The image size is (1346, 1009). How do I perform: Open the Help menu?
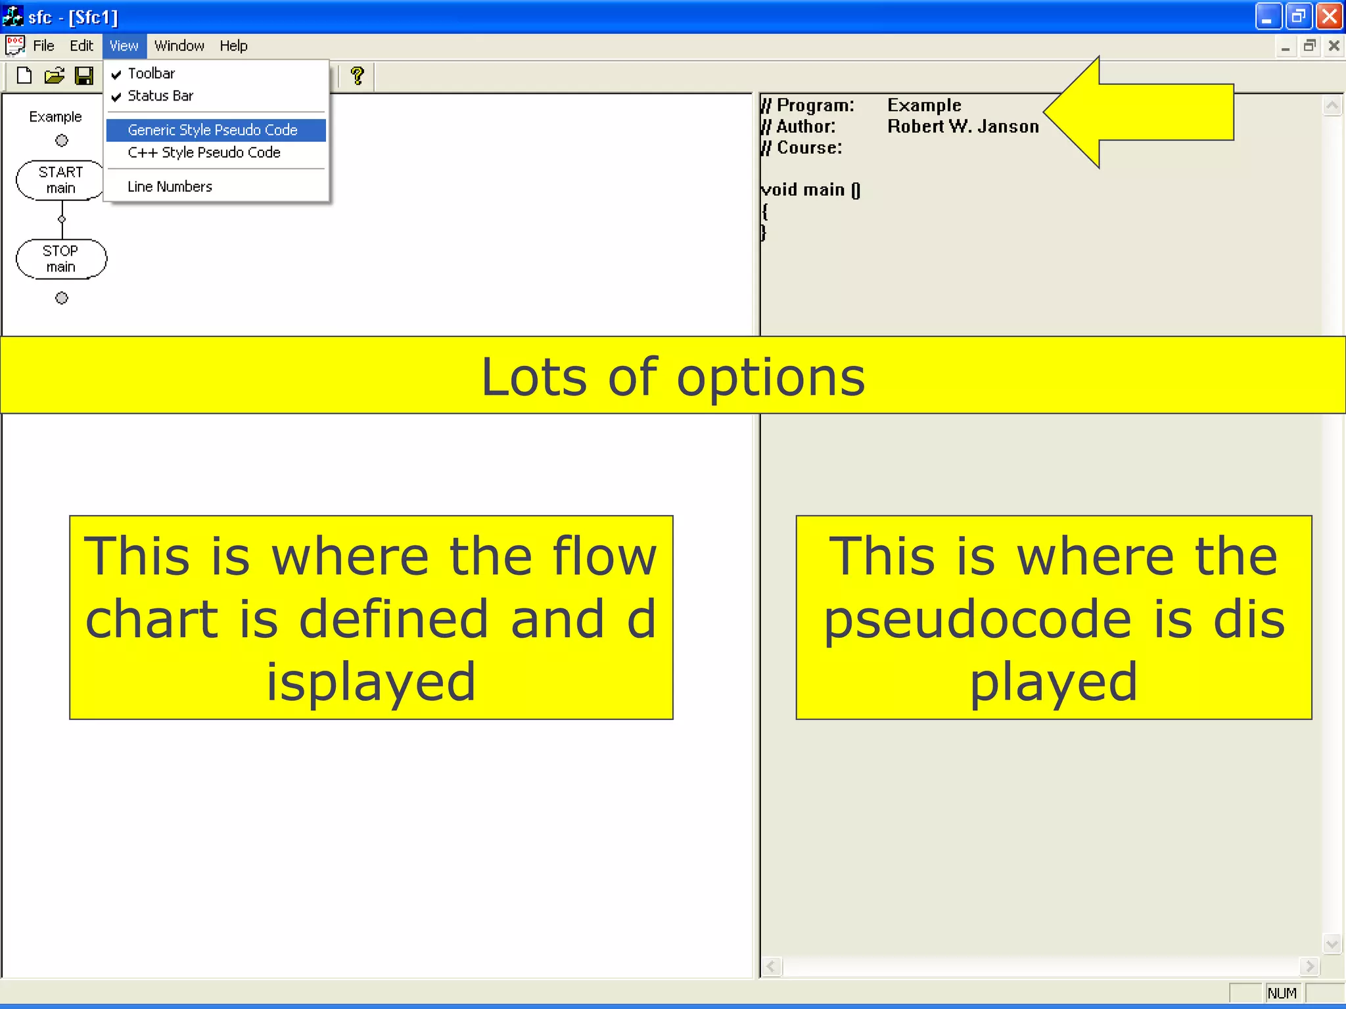tap(233, 45)
